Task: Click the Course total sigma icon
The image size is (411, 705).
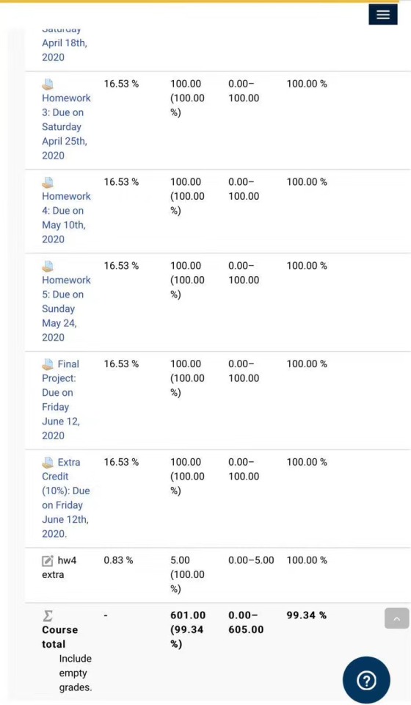Action: click(x=48, y=615)
